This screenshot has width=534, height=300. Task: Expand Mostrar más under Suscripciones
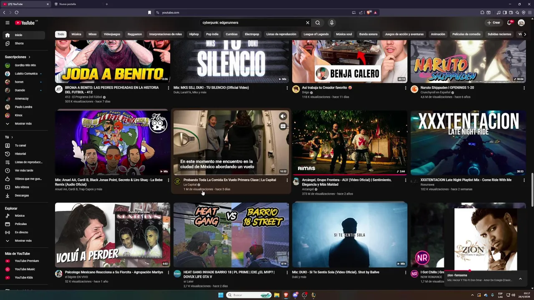click(23, 124)
